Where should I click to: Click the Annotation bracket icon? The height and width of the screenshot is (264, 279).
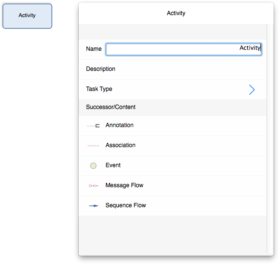[93, 126]
